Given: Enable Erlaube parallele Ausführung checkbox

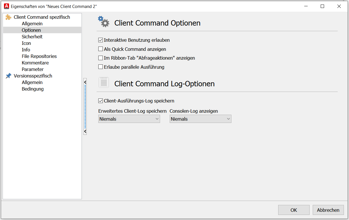Looking at the screenshot, I should coord(101,67).
